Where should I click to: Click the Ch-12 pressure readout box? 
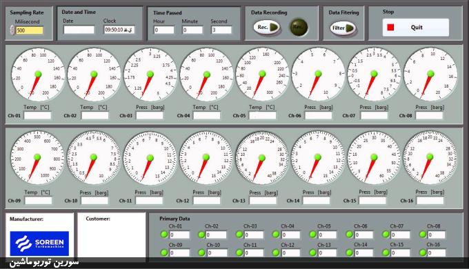207,201
